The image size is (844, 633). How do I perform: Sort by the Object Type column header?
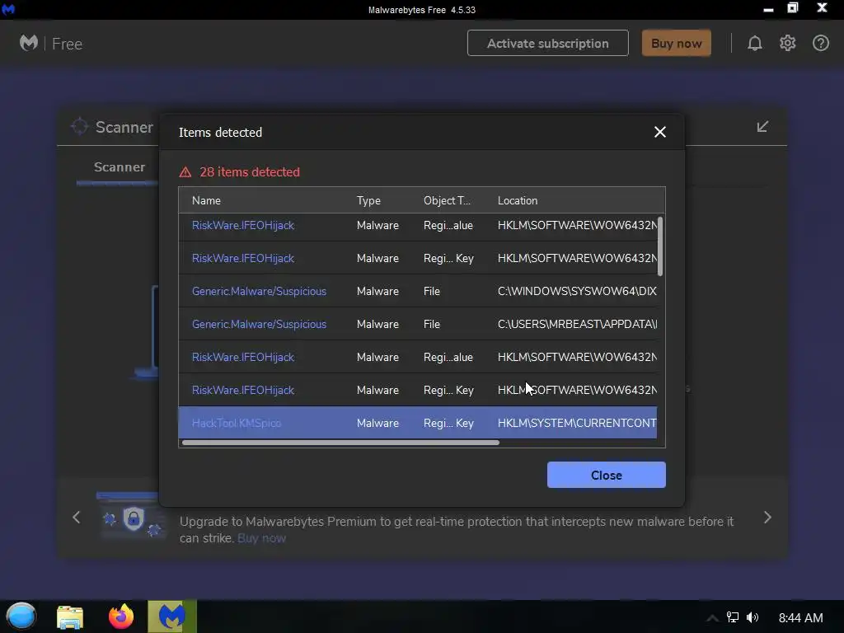click(447, 200)
